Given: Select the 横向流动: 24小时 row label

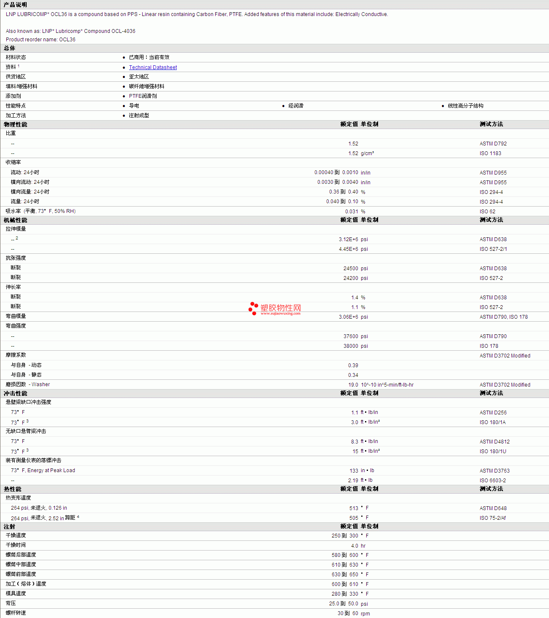Looking at the screenshot, I should [30, 182].
